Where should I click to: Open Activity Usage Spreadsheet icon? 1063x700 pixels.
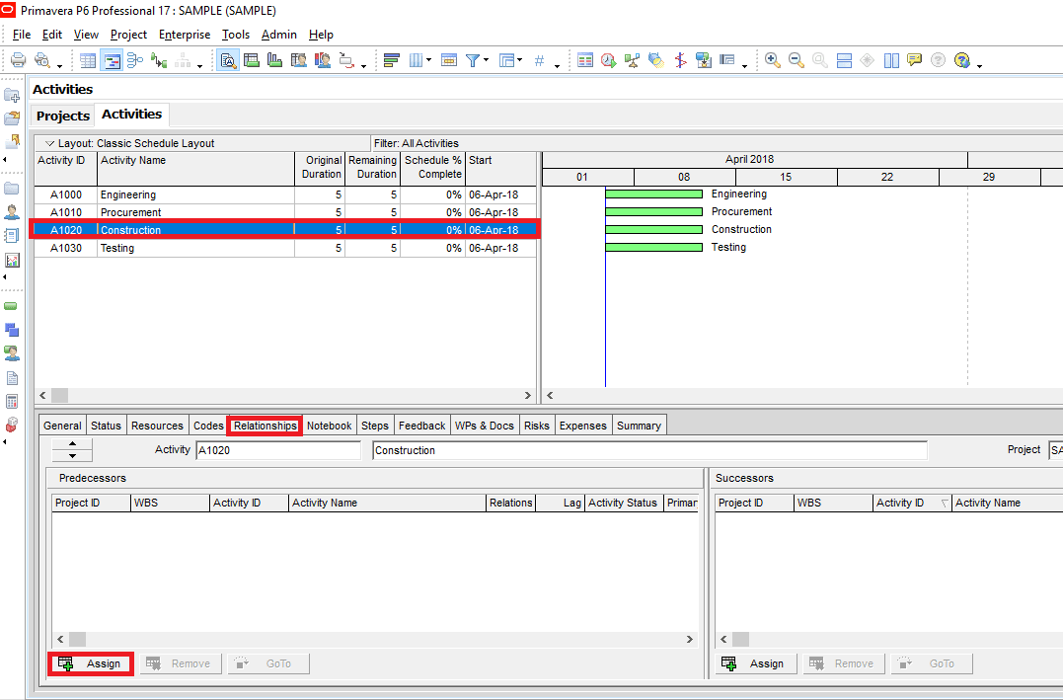[x=252, y=60]
